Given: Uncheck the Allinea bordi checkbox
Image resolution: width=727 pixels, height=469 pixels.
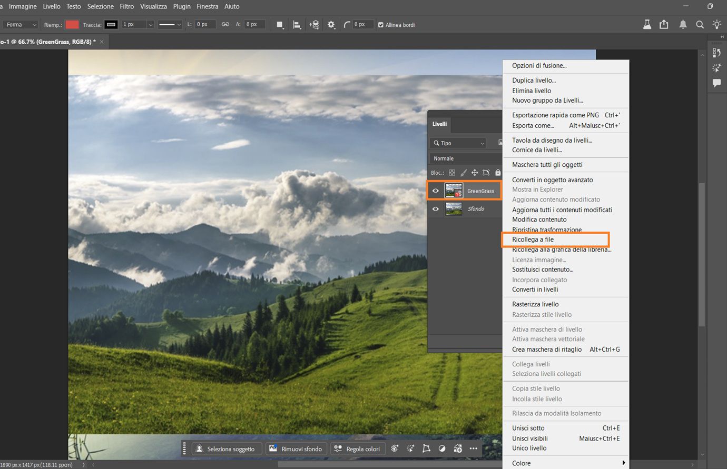Looking at the screenshot, I should (x=381, y=25).
